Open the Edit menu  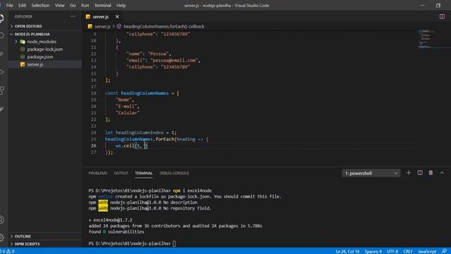tap(22, 5)
